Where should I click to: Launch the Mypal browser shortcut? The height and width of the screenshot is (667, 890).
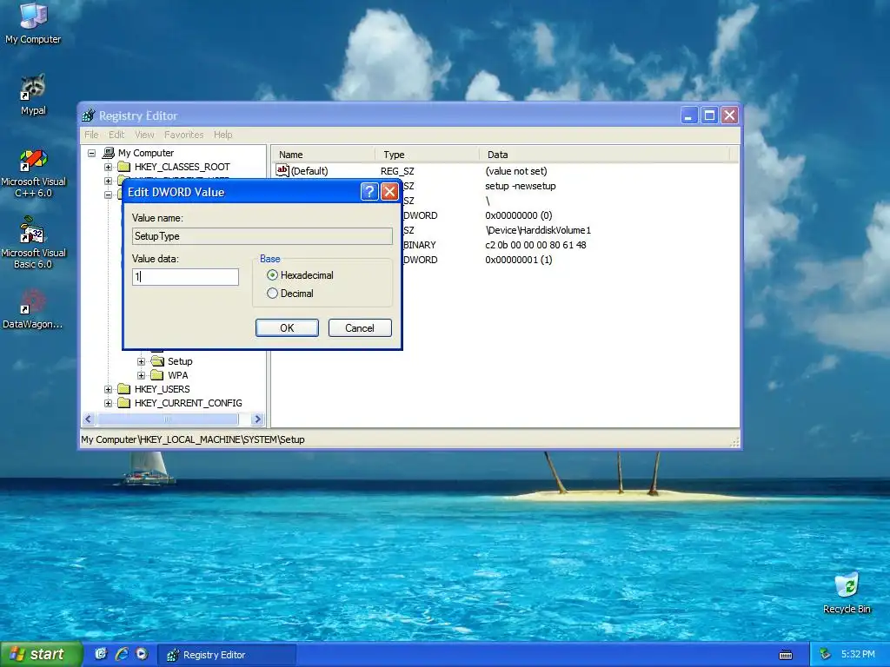click(33, 94)
